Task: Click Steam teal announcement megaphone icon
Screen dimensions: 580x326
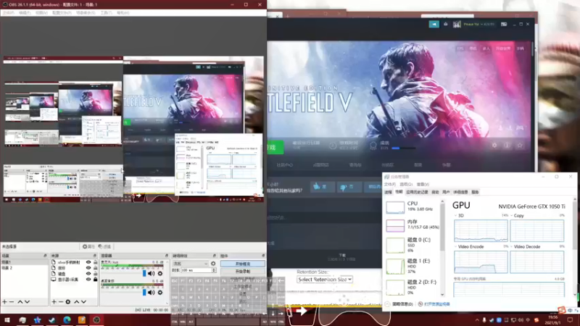Action: 434,24
